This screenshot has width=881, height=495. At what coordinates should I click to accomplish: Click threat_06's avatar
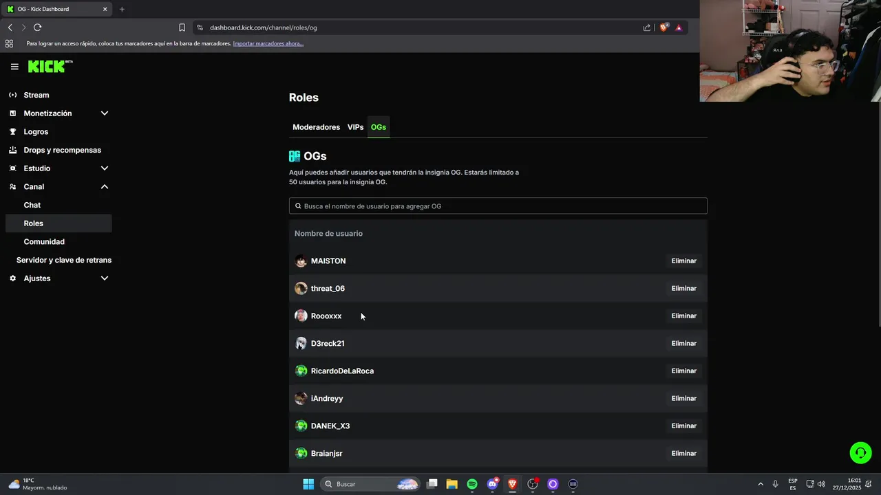[301, 288]
